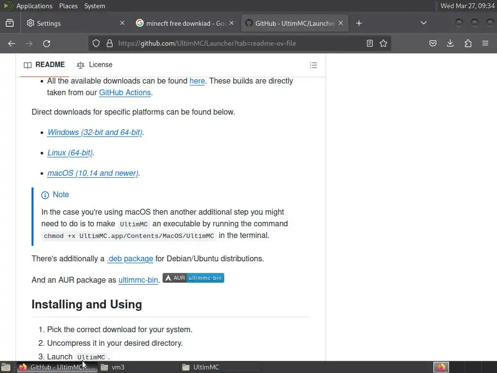Click the clock showing Wed Mar 27
Image resolution: width=497 pixels, height=373 pixels.
(467, 6)
